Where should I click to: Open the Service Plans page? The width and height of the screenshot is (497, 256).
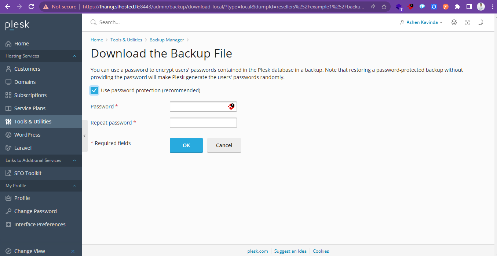[29, 108]
